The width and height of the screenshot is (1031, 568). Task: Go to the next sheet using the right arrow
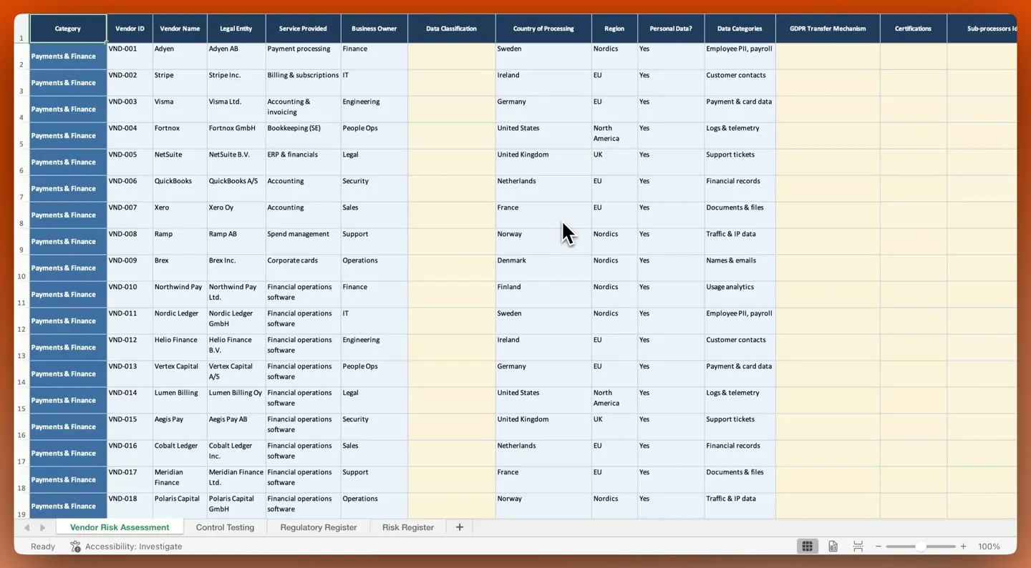[42, 527]
